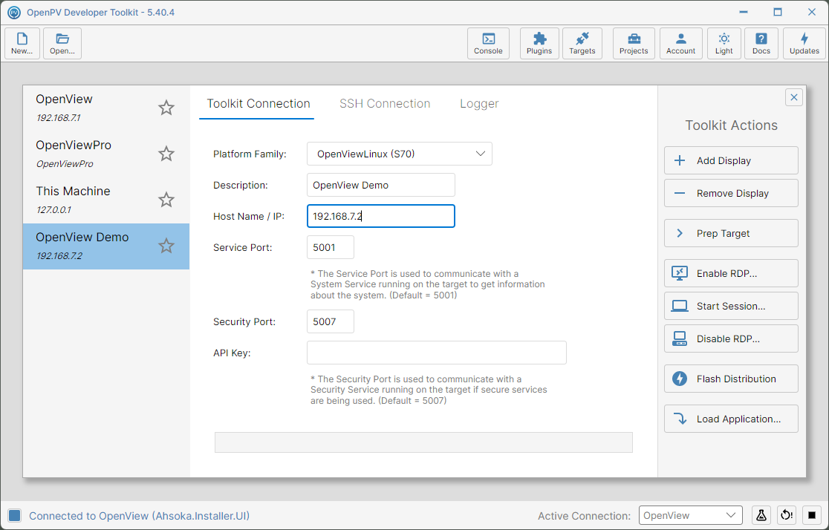The image size is (829, 530).
Task: Open the Active Connection dropdown
Action: point(691,515)
